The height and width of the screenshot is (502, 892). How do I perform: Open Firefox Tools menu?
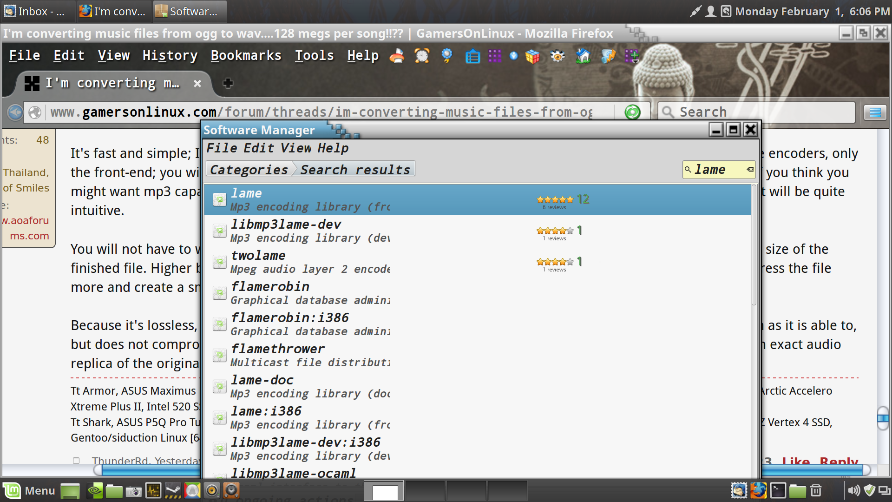click(x=315, y=55)
